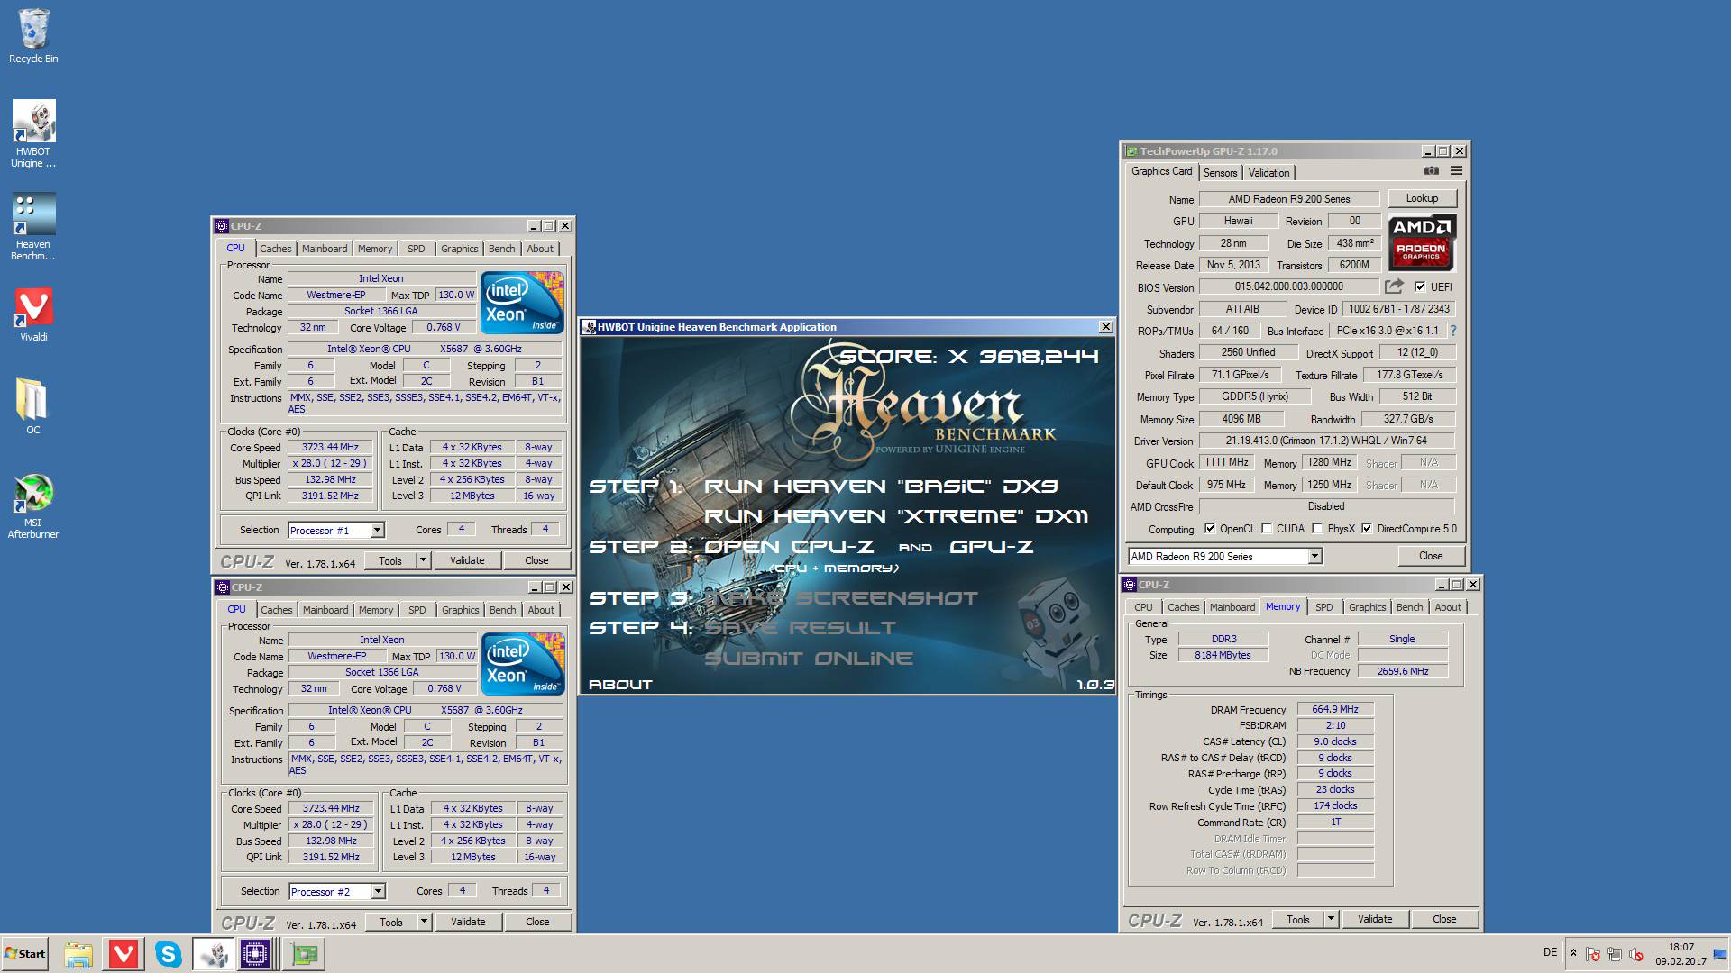1731x973 pixels.
Task: Open Processor #1 selection dropdown
Action: coord(377,531)
